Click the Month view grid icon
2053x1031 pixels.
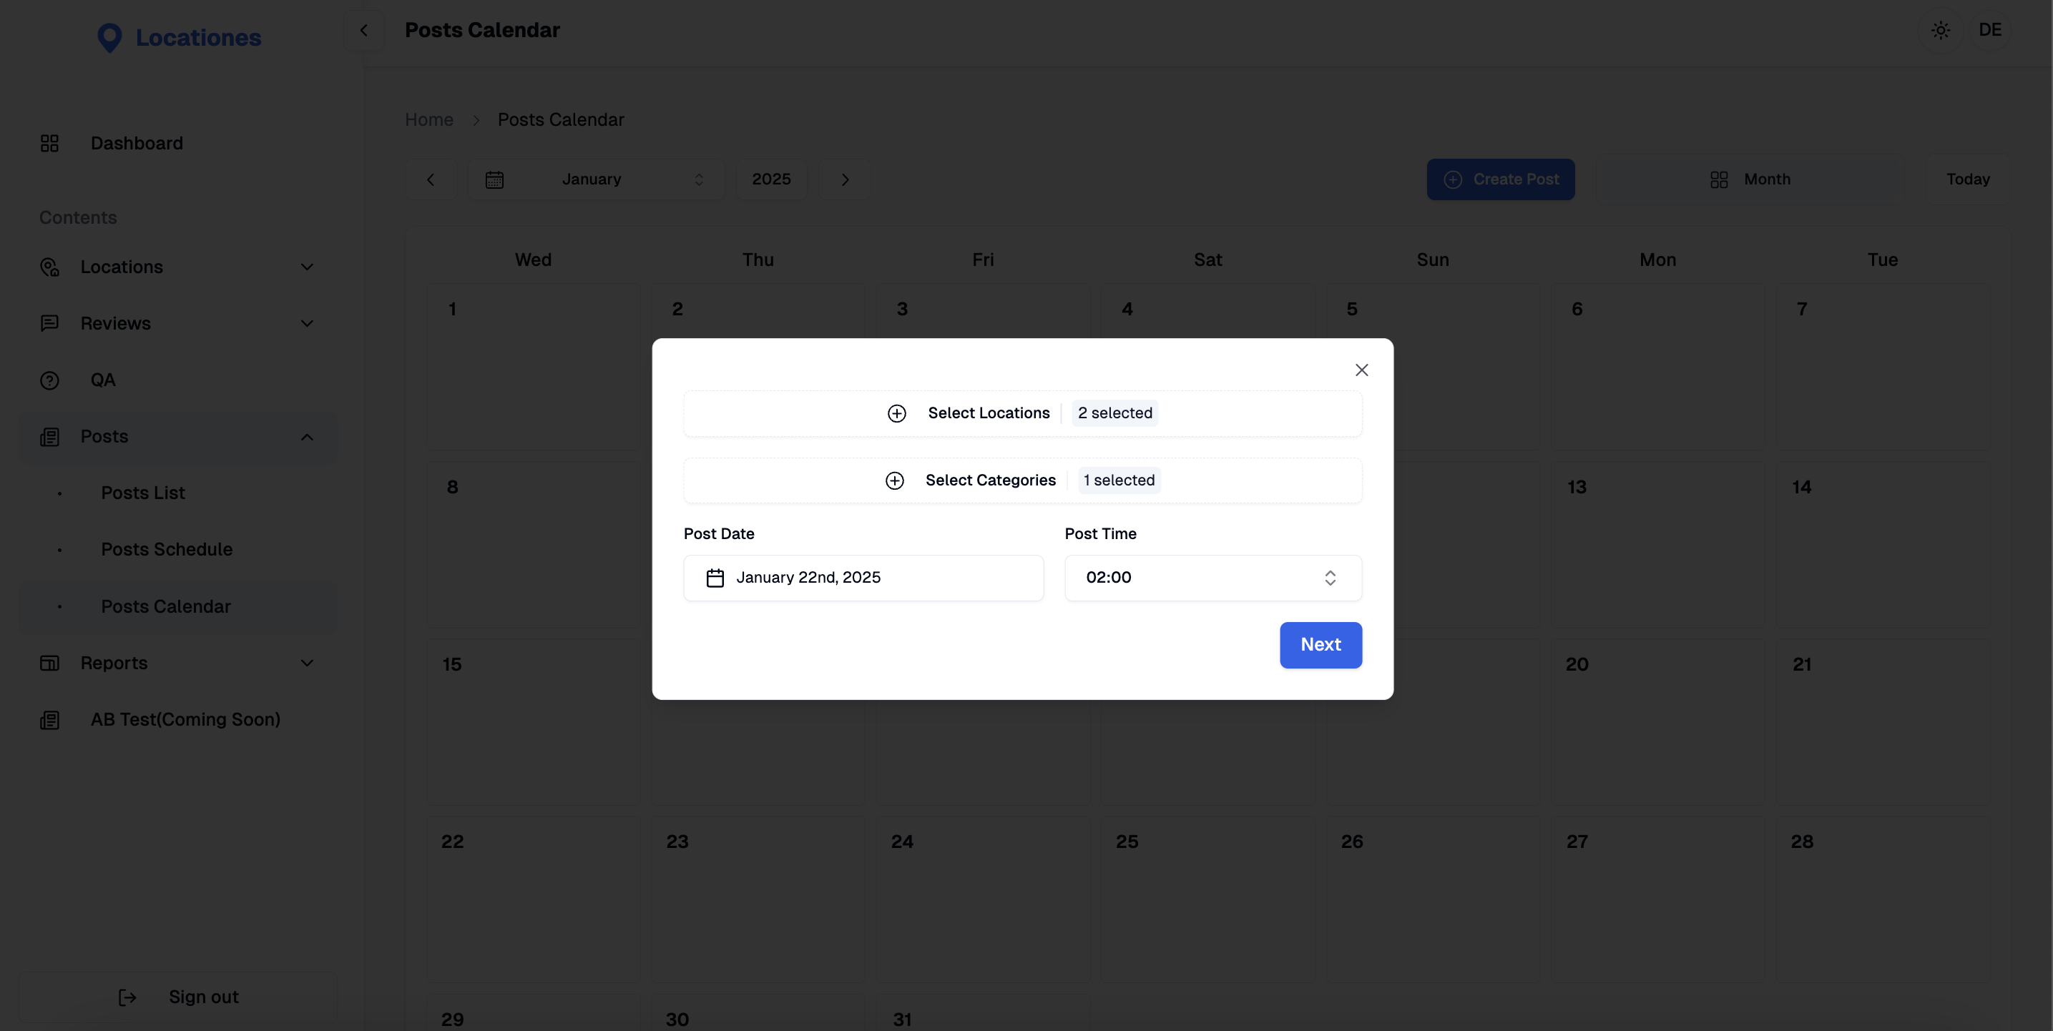pos(1719,180)
